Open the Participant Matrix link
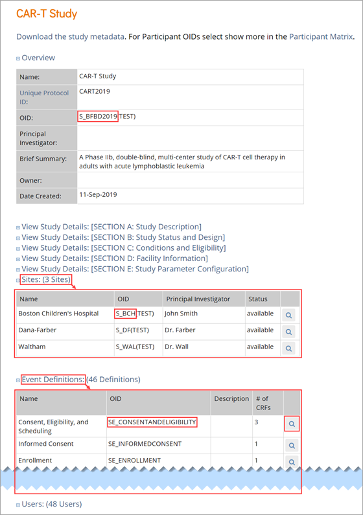The image size is (363, 515). click(321, 36)
